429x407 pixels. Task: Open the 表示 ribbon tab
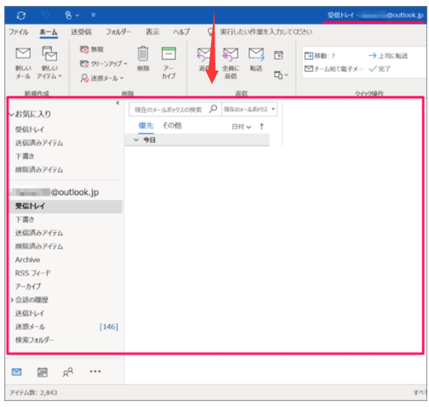point(152,31)
